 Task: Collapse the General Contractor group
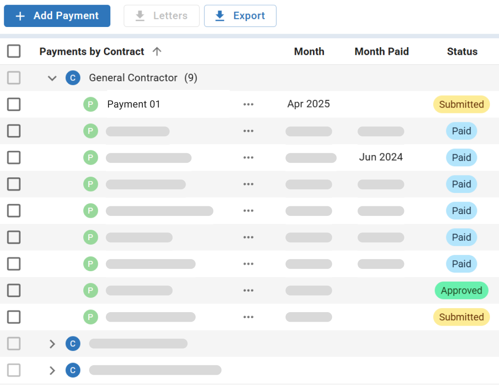[x=52, y=78]
